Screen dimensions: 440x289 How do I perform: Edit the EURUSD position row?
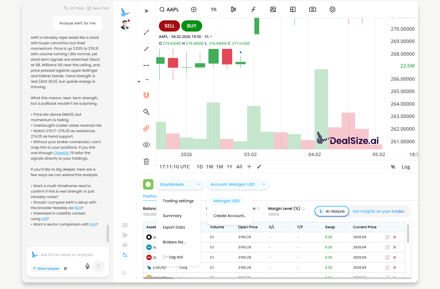[x=387, y=268]
